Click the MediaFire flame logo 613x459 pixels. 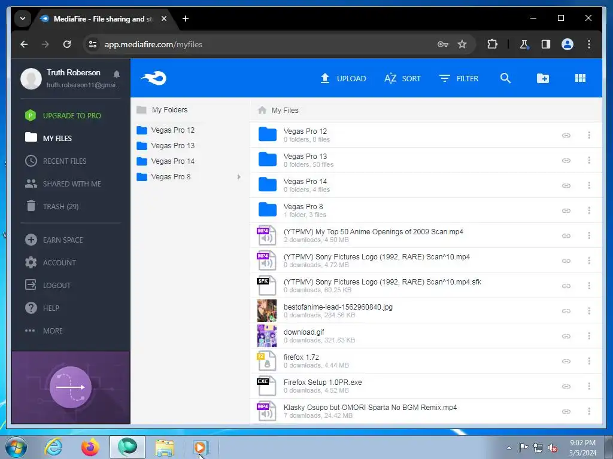pyautogui.click(x=154, y=78)
